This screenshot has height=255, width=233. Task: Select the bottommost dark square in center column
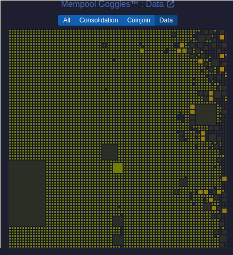point(118,240)
